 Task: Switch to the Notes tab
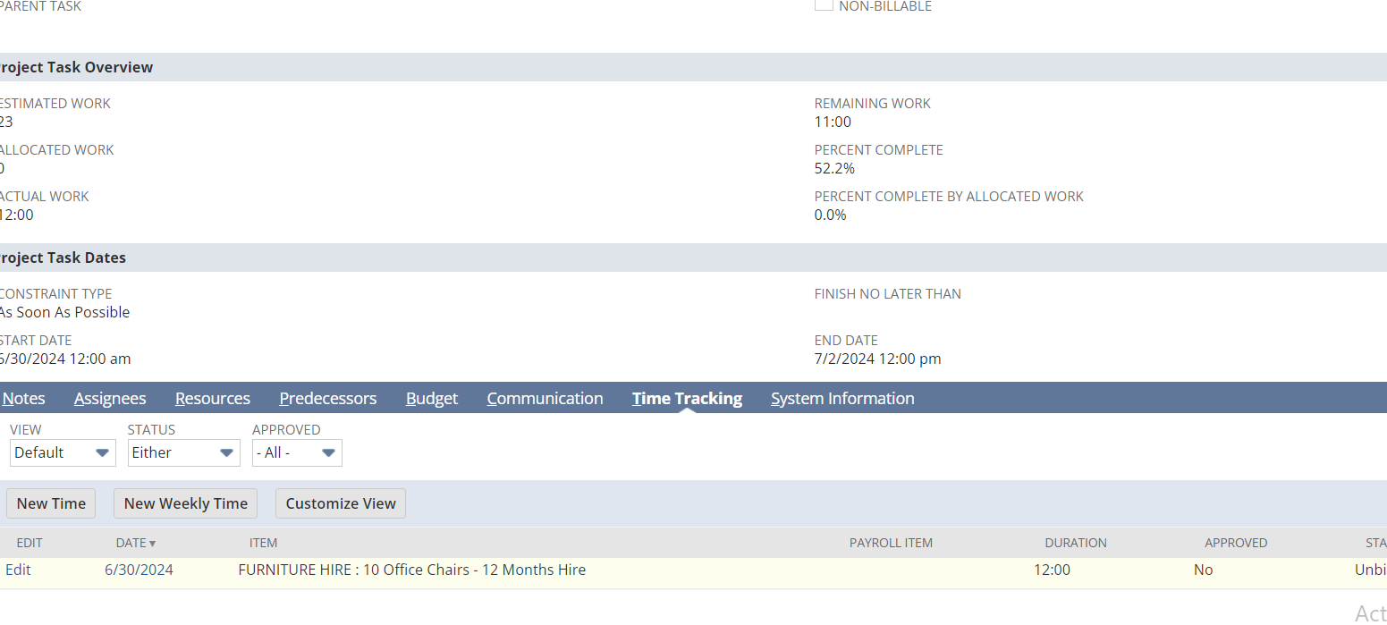tap(23, 399)
